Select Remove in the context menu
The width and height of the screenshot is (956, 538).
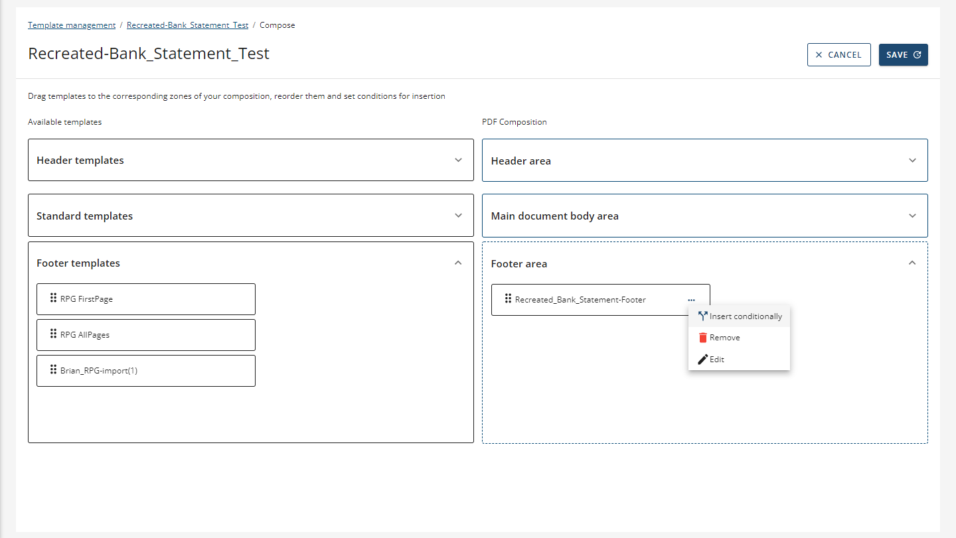coord(724,338)
